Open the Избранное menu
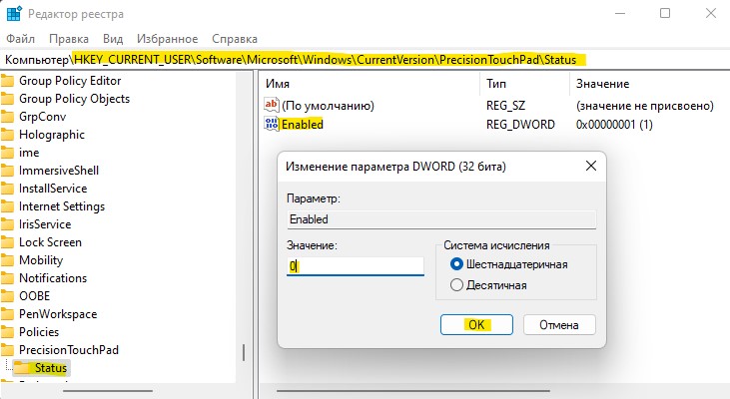Screen dimensions: 730x399 point(167,39)
